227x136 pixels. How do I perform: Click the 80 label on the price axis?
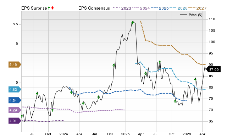click(x=211, y=88)
